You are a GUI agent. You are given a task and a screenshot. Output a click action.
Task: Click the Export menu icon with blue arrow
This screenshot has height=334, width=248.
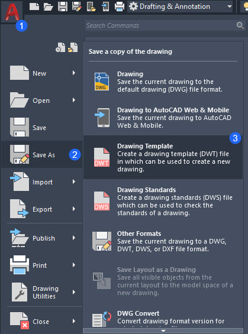pyautogui.click(x=19, y=209)
